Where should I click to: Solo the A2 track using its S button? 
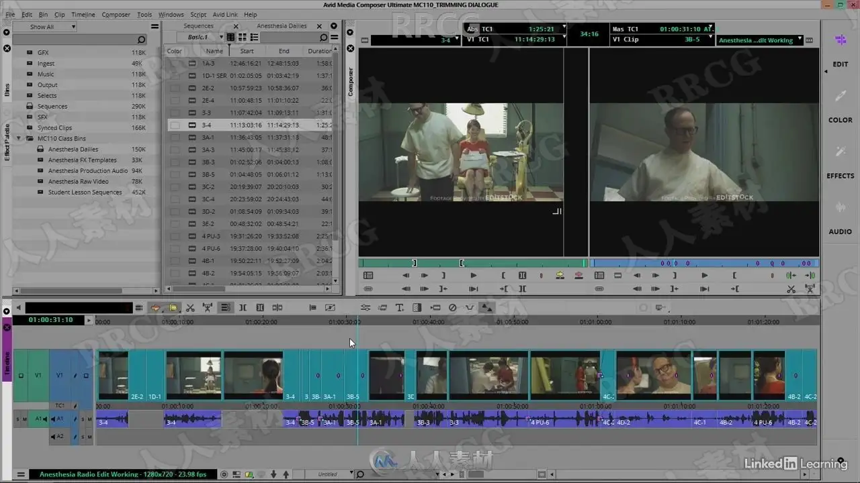(x=83, y=437)
